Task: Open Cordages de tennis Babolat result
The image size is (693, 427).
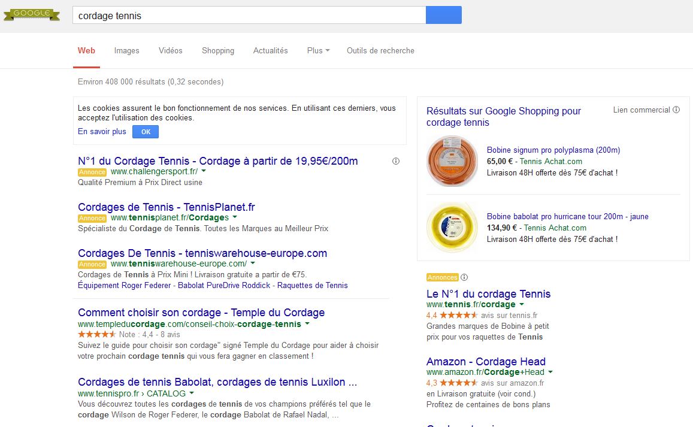Action: pyautogui.click(x=217, y=382)
